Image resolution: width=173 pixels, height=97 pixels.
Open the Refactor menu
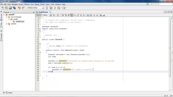pyautogui.click(x=27, y=4)
